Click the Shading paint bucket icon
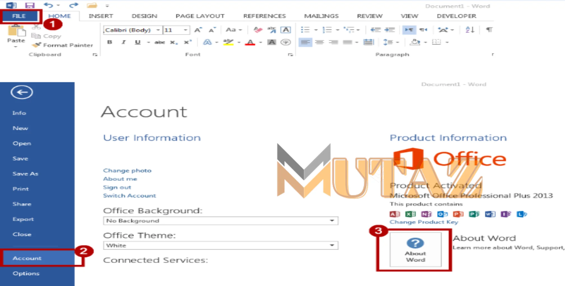 point(415,42)
